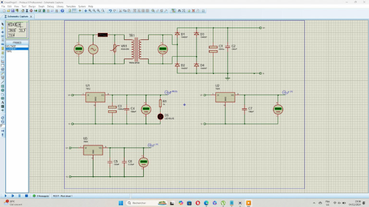The width and height of the screenshot is (369, 207).
Task: Select TAPE in the probes list
Action: 17,51
